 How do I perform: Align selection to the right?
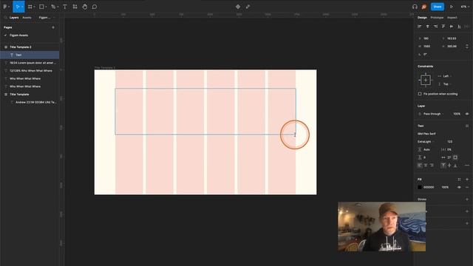(x=435, y=27)
